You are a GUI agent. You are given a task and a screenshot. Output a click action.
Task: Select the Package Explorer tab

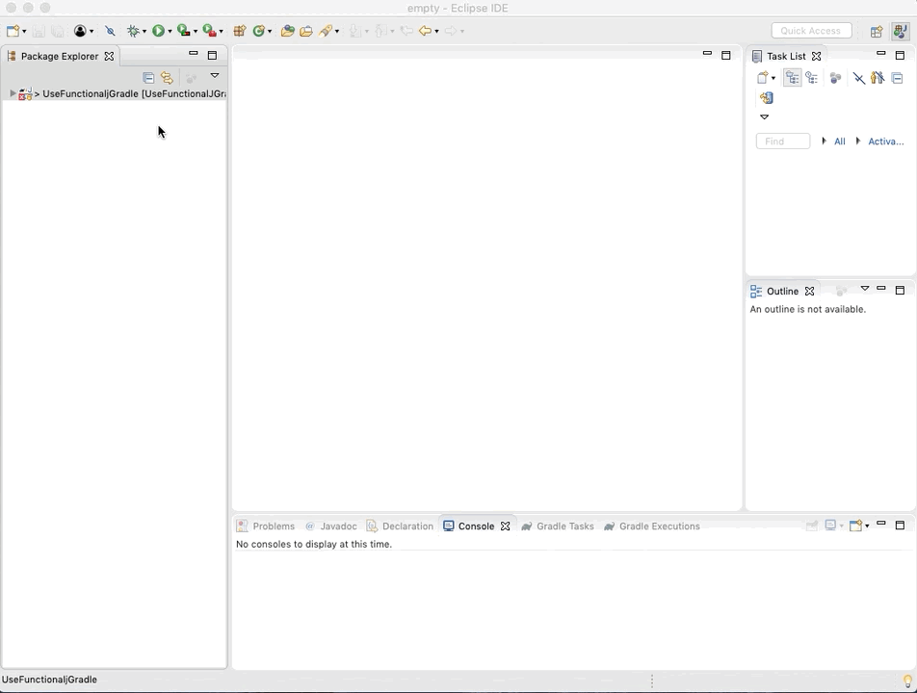[x=60, y=56]
